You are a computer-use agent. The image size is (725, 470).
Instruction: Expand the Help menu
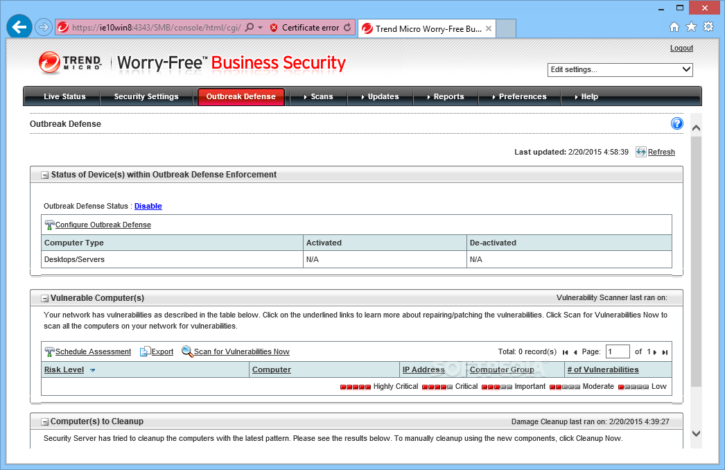586,96
